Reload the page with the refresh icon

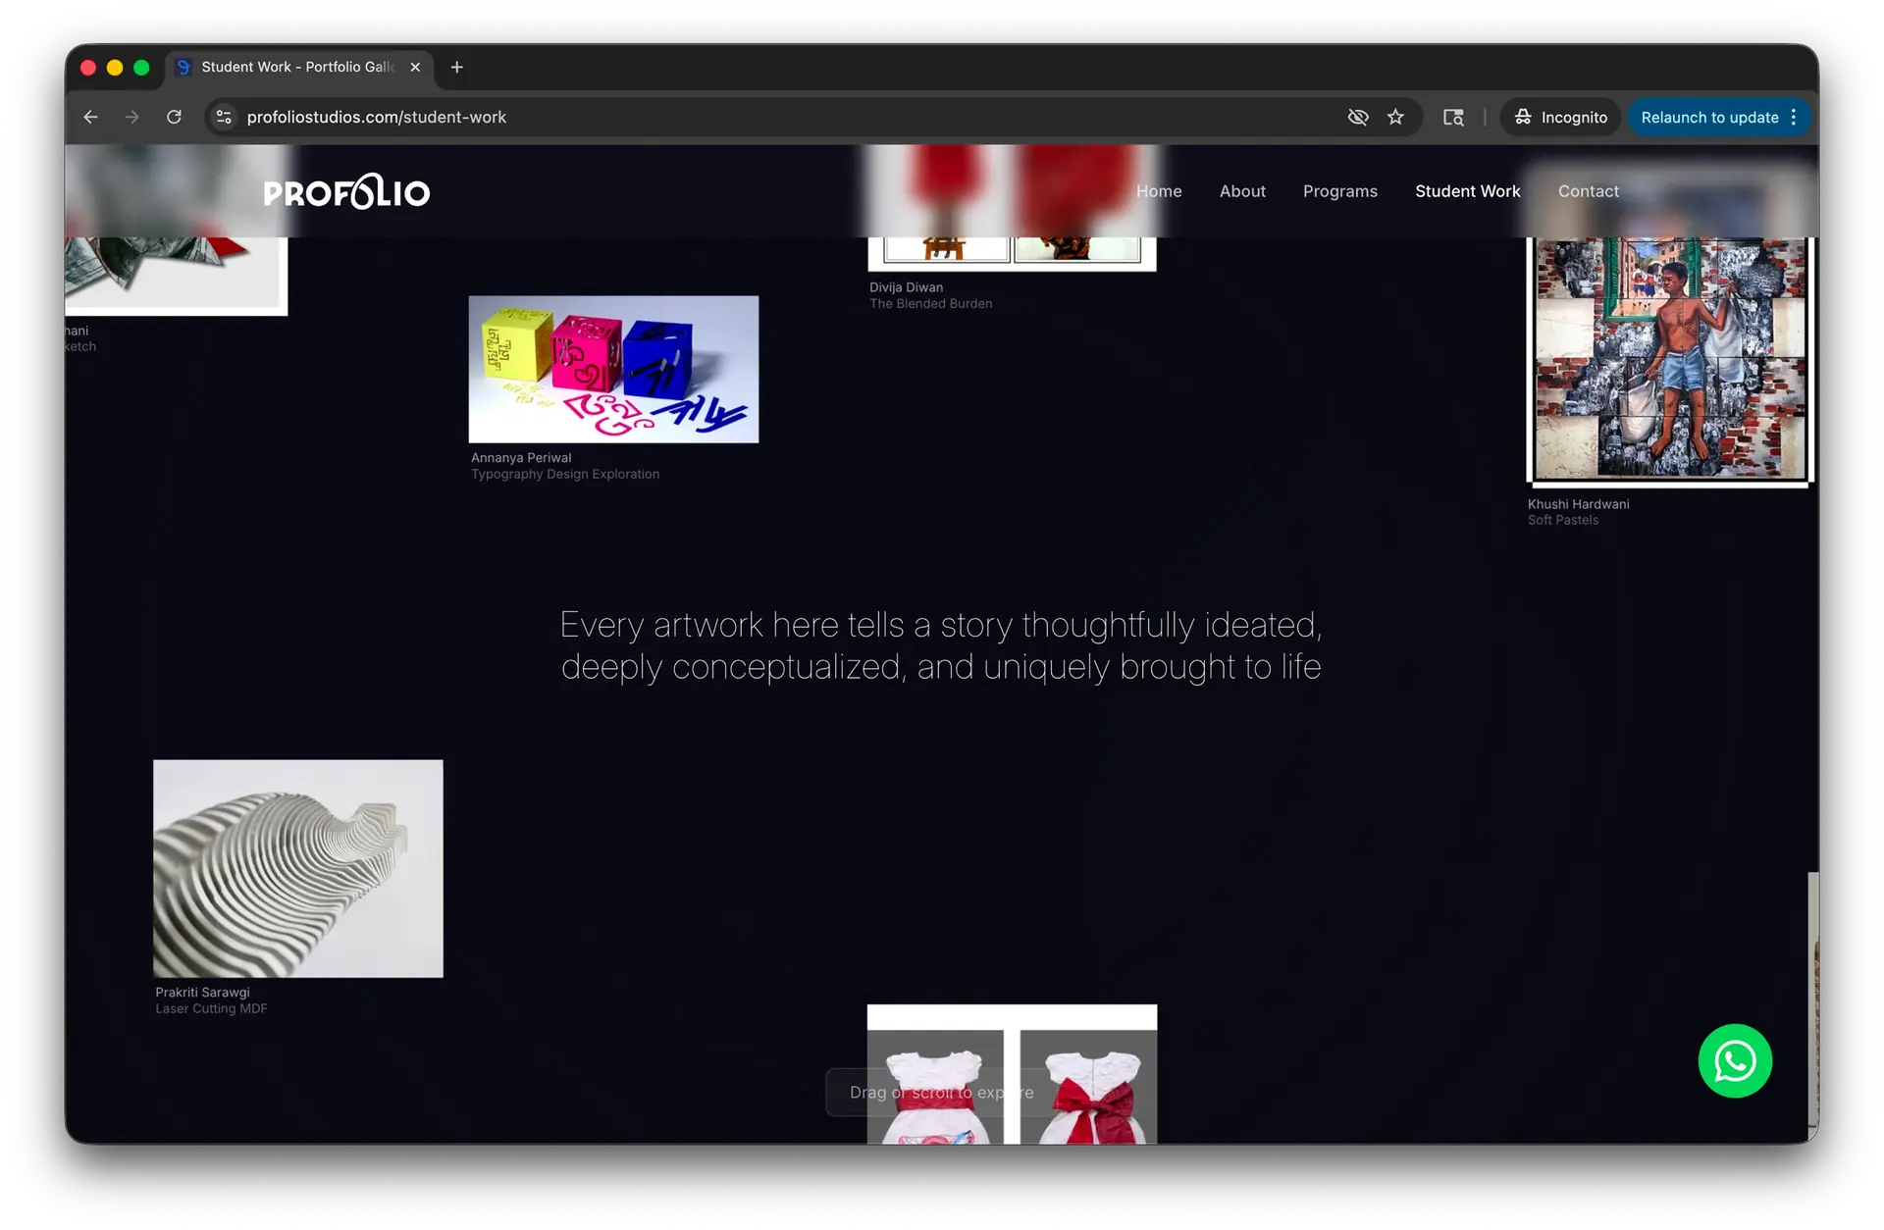[174, 117]
